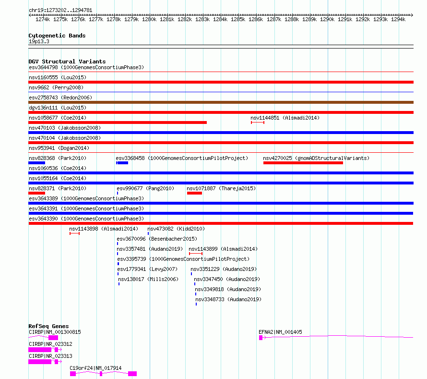Open CIRBP|NR_023313 gene label
Image resolution: width=427 pixels, height=379 pixels.
click(50, 356)
